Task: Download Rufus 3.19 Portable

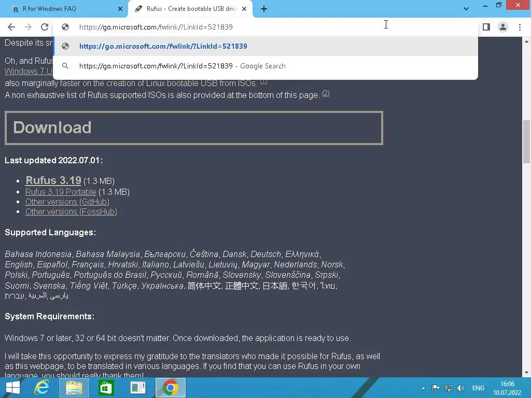Action: pyautogui.click(x=61, y=192)
